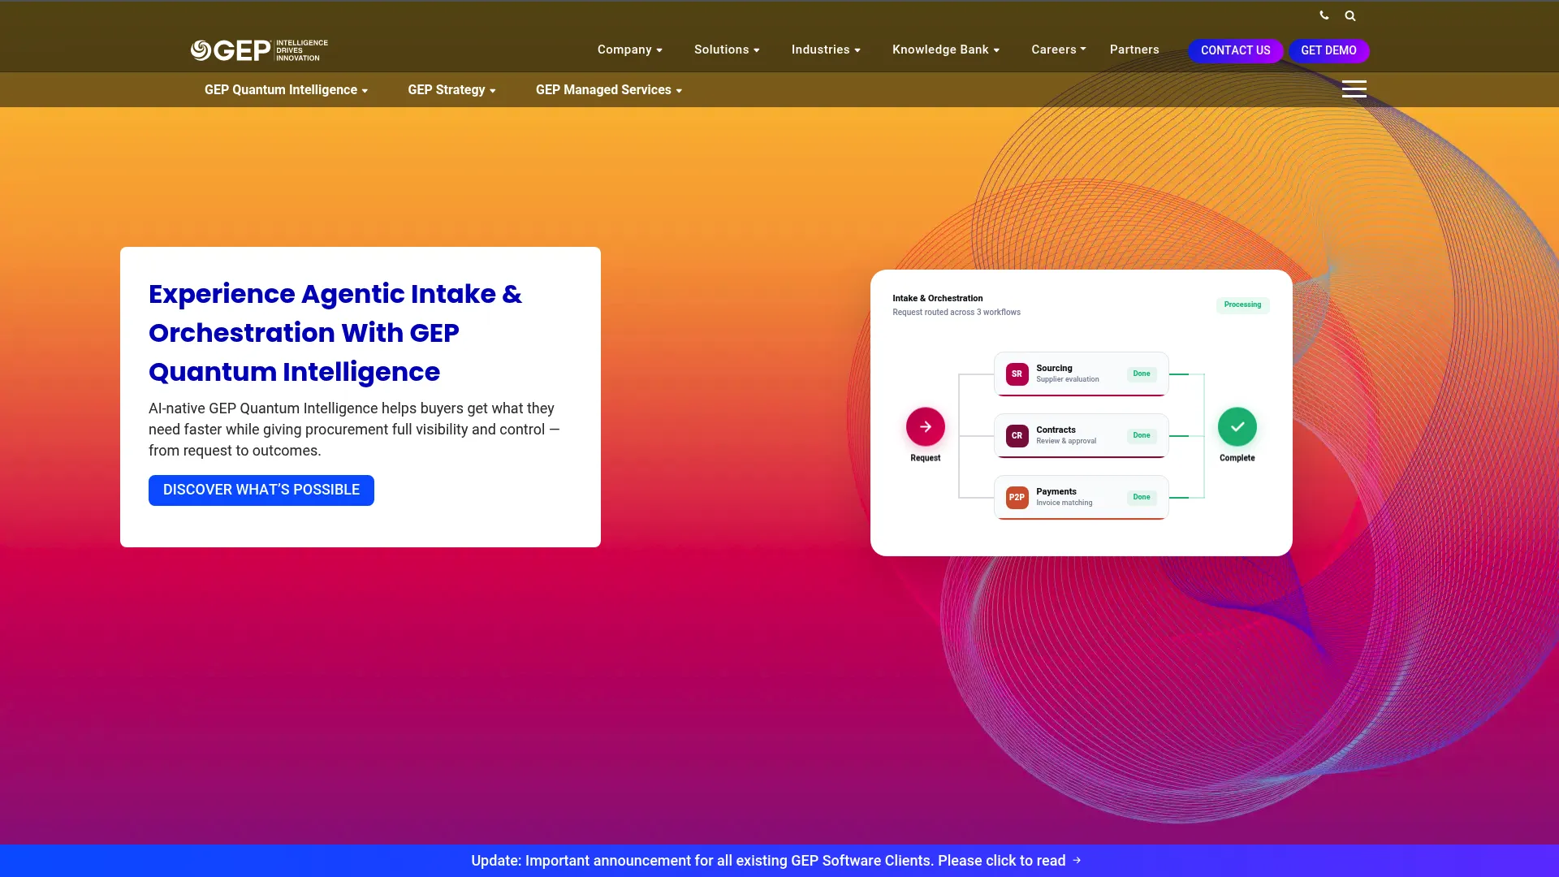This screenshot has width=1559, height=877.
Task: Click the Processing status badge
Action: [x=1242, y=305]
